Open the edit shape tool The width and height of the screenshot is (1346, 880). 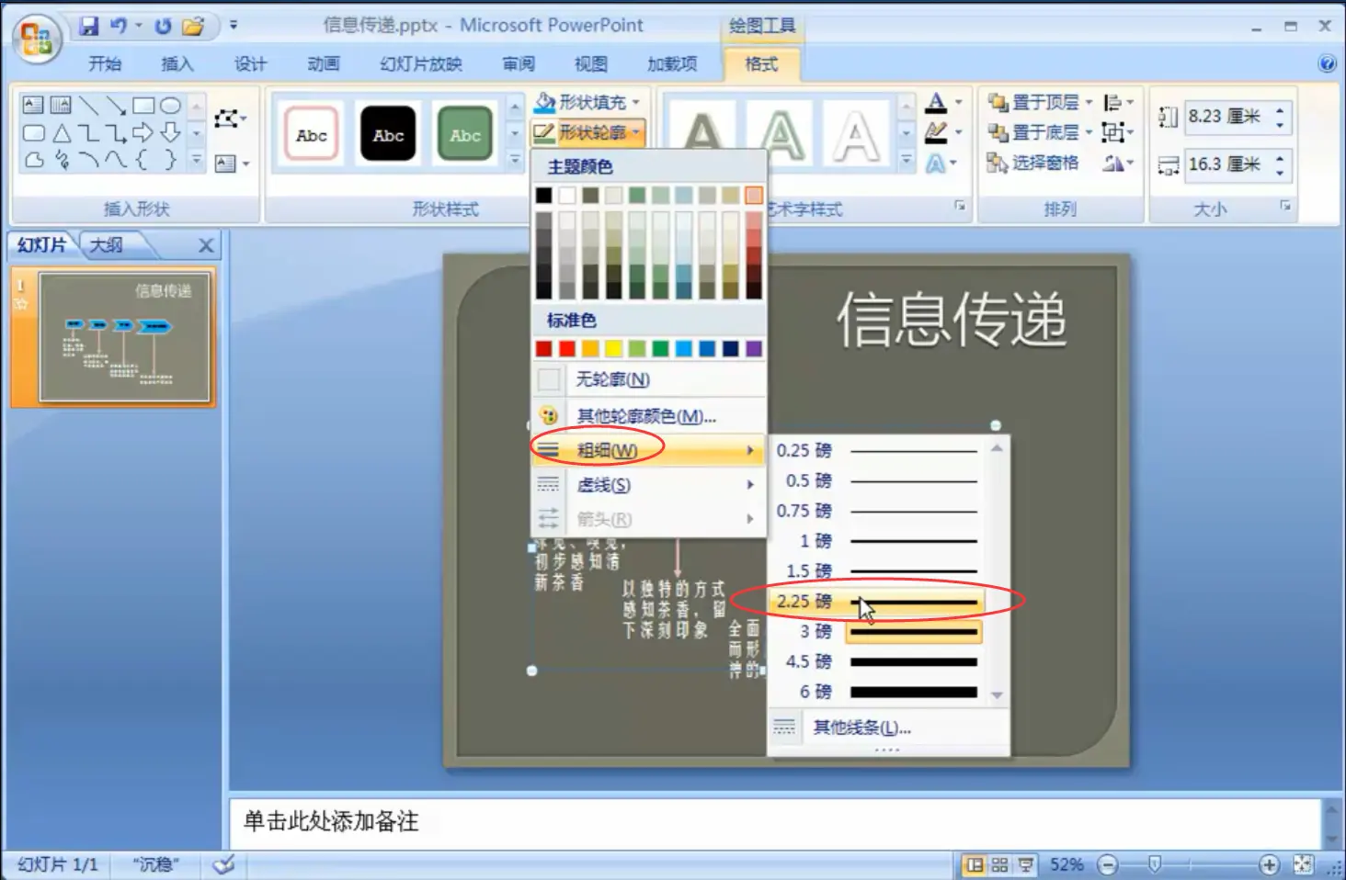pos(230,118)
